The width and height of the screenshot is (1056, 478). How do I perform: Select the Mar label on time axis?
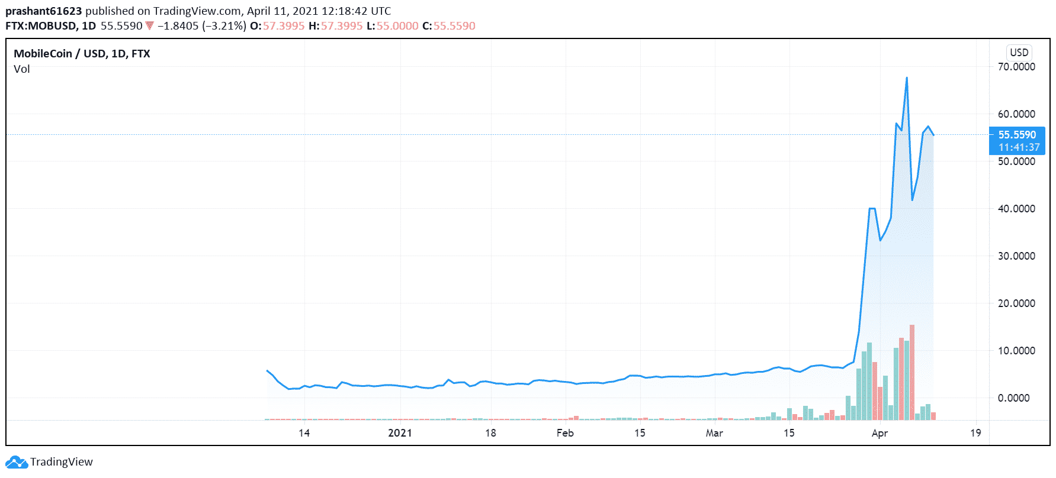[x=714, y=433]
